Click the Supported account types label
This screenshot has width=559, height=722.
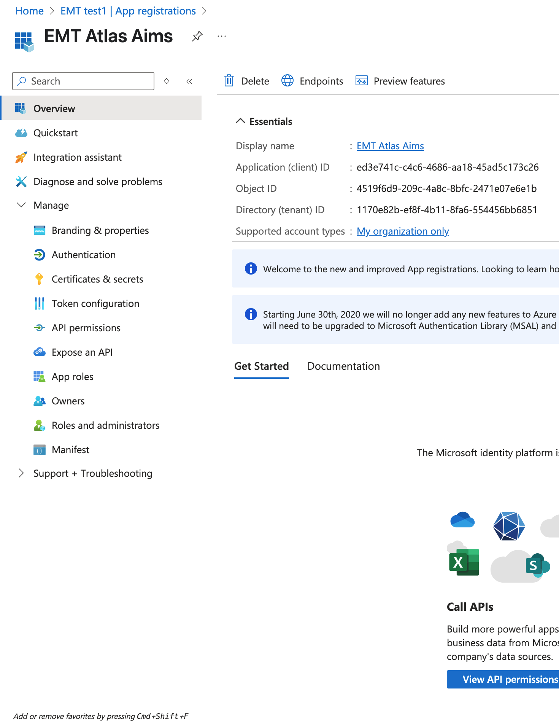pyautogui.click(x=290, y=231)
